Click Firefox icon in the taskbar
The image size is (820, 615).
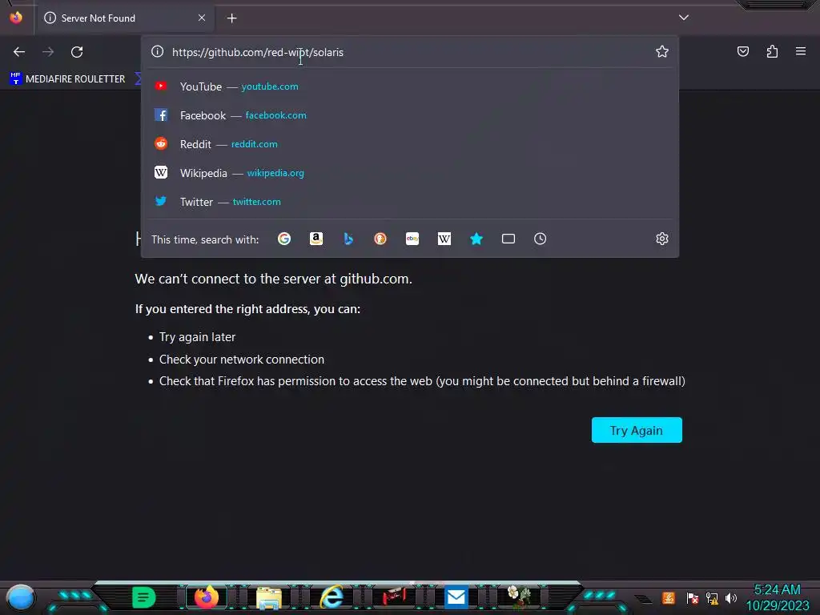206,597
